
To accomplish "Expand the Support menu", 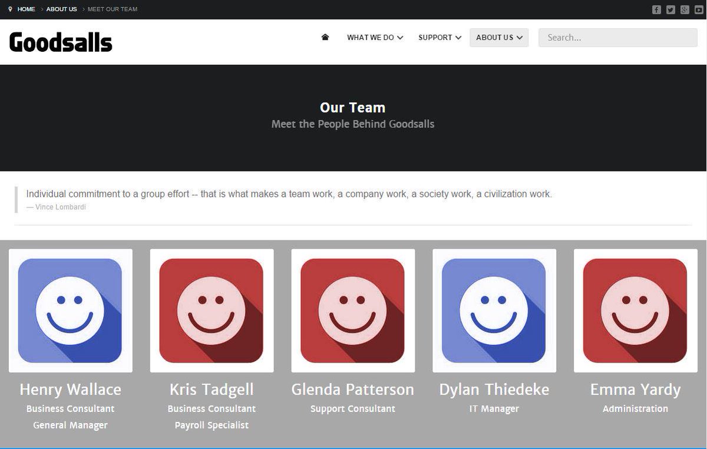I will click(440, 37).
